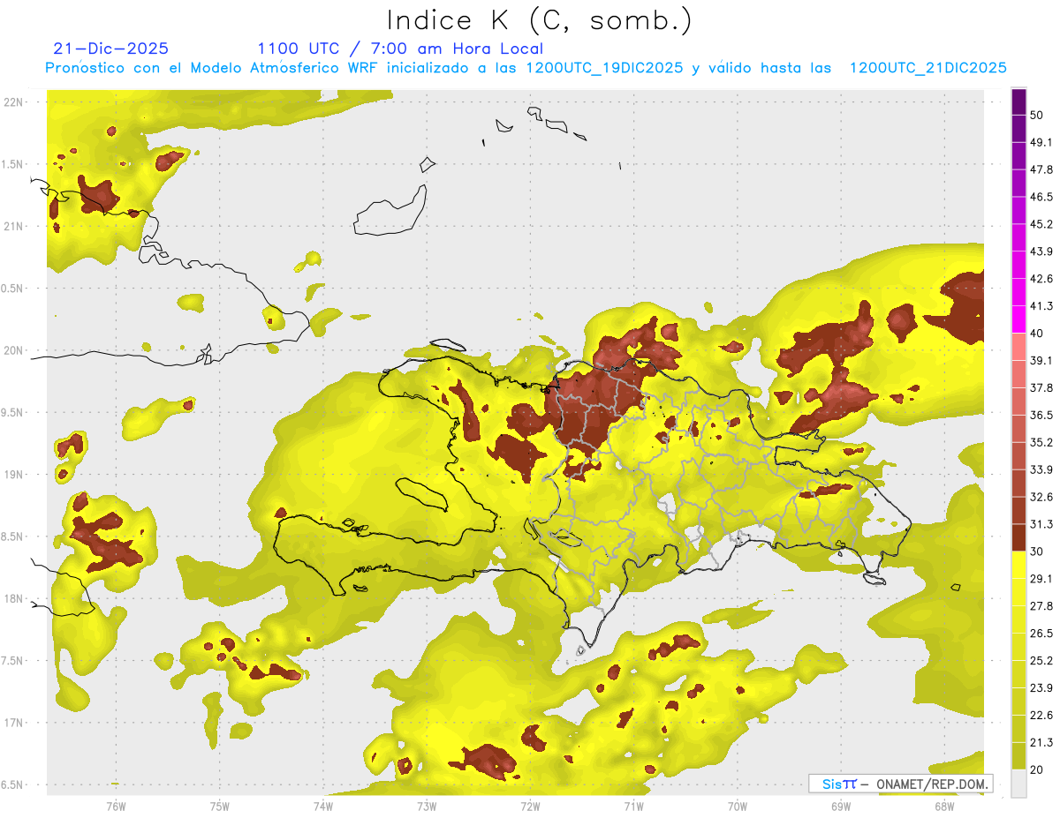Select the date text "21-Dic-2025"
This screenshot has height=818, width=1060.
[111, 49]
